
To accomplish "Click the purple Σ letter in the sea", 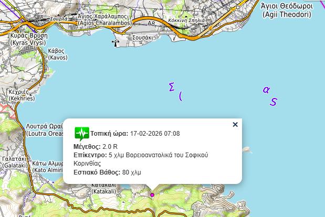I will click(171, 87).
